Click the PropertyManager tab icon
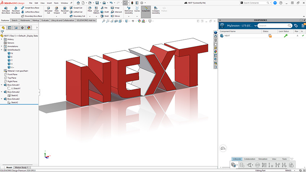The width and height of the screenshot is (306, 172). point(10,28)
